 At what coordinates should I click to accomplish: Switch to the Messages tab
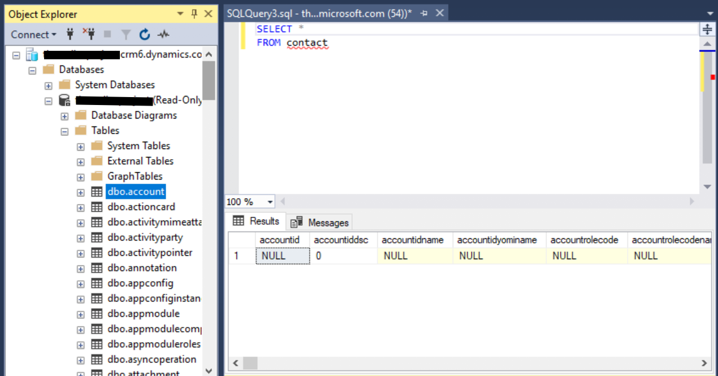[x=321, y=222]
